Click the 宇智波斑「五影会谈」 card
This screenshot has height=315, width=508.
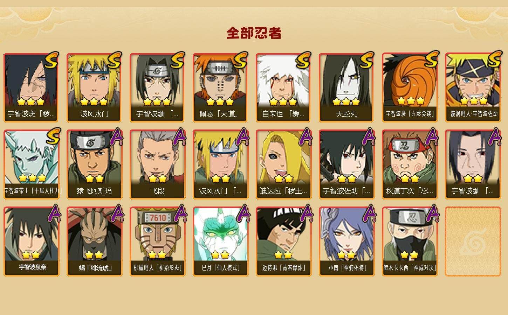click(410, 87)
